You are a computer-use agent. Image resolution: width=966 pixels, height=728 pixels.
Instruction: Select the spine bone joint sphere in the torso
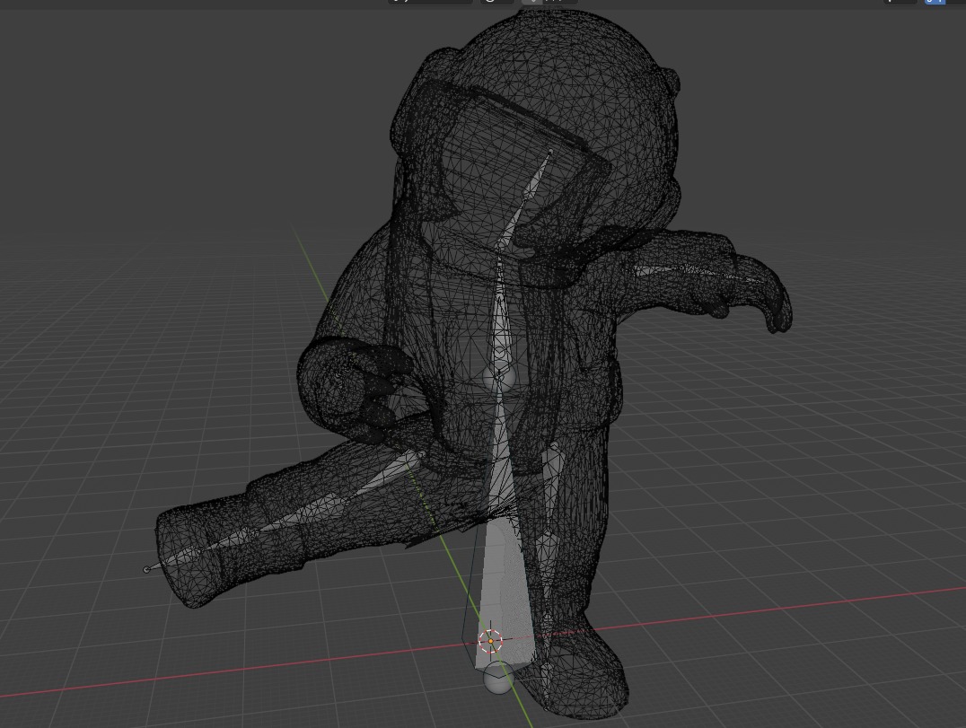(x=499, y=376)
